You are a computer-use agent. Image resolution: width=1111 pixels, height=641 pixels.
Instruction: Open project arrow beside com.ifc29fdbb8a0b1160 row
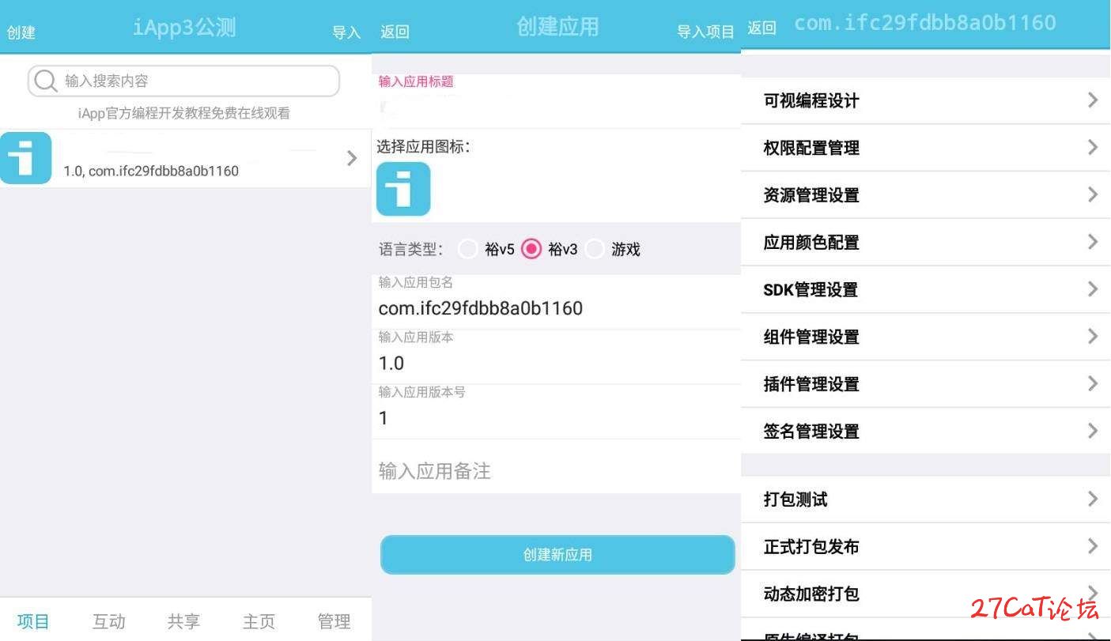(352, 158)
